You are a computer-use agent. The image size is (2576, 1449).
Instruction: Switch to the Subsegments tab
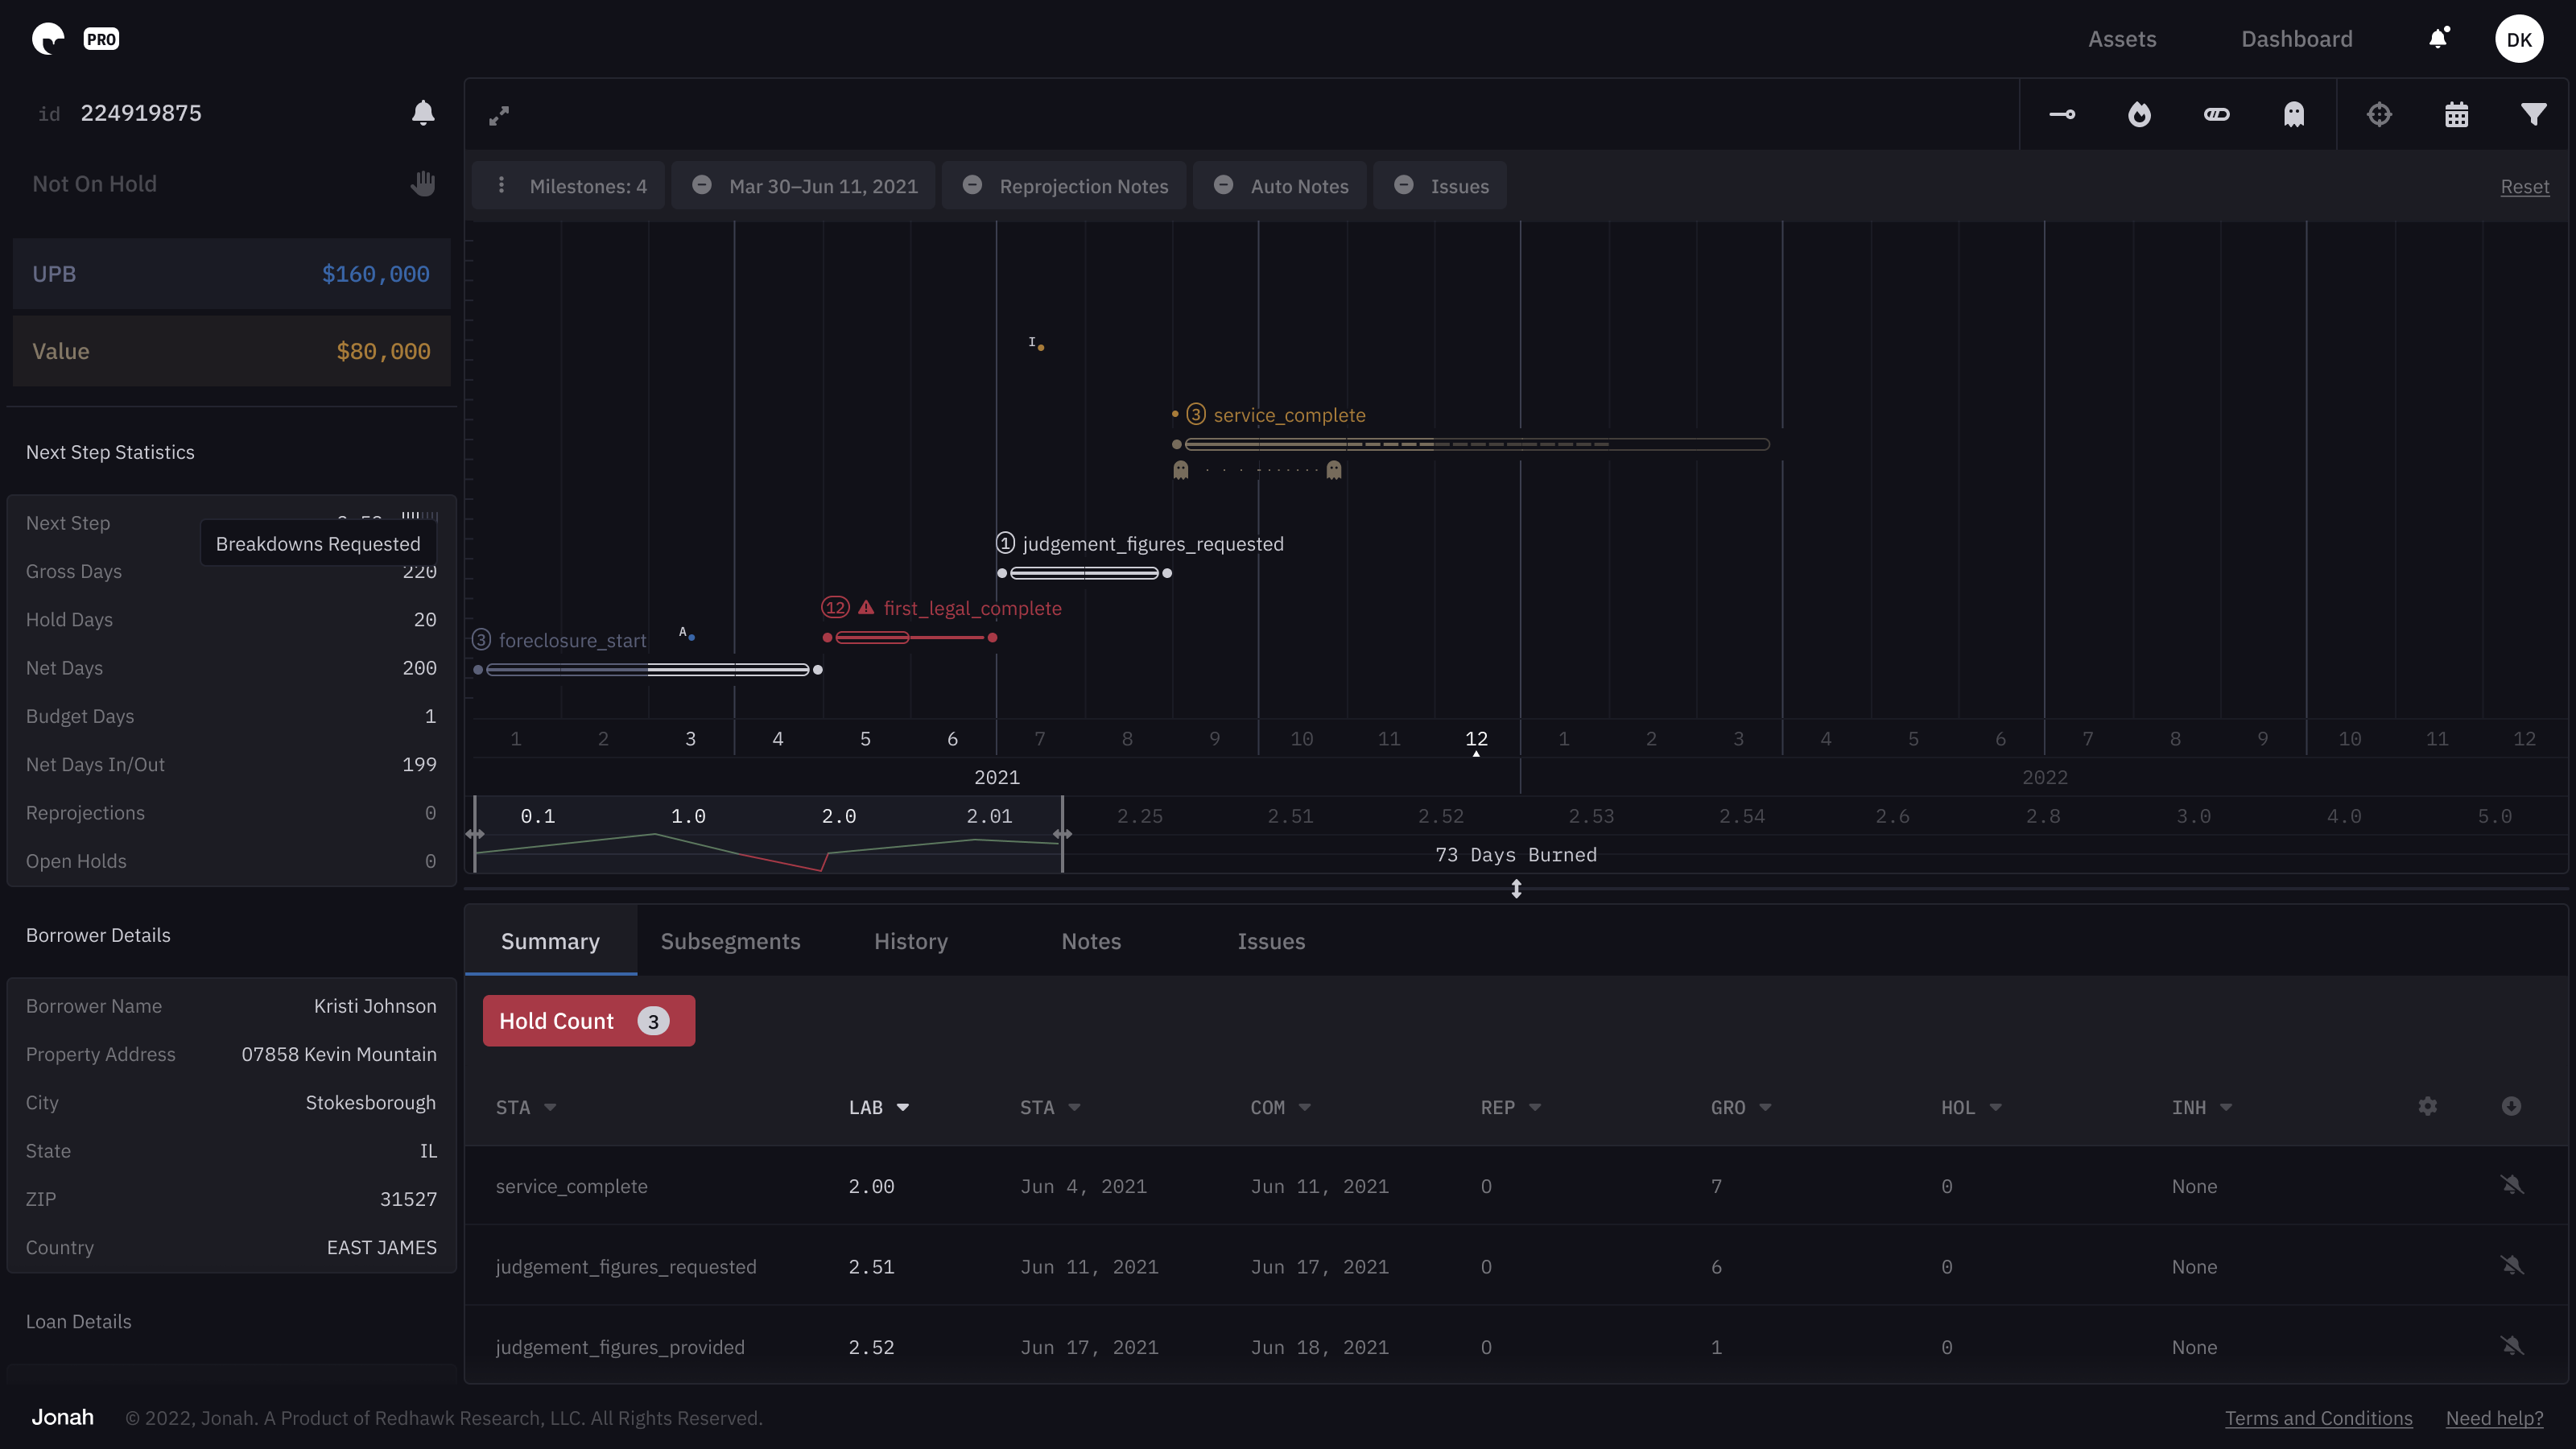730,941
